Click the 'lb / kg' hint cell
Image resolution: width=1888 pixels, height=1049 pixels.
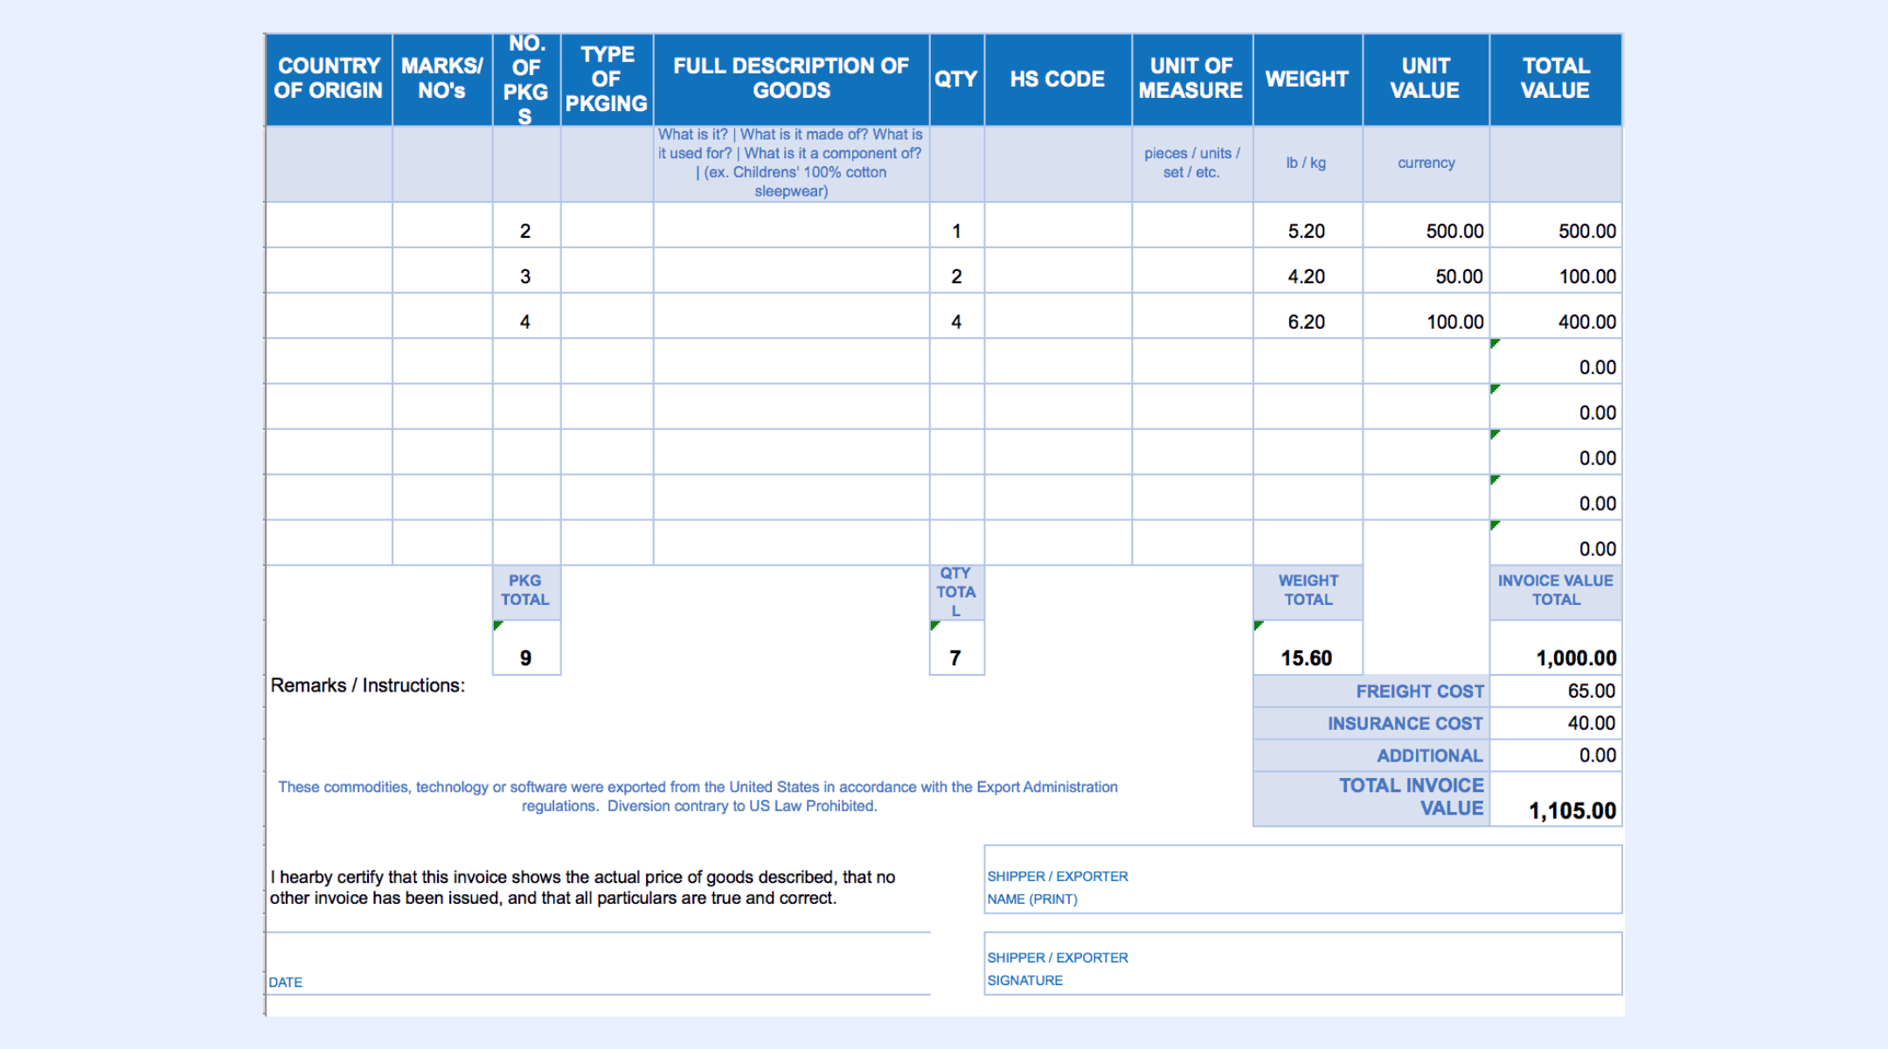click(x=1308, y=163)
